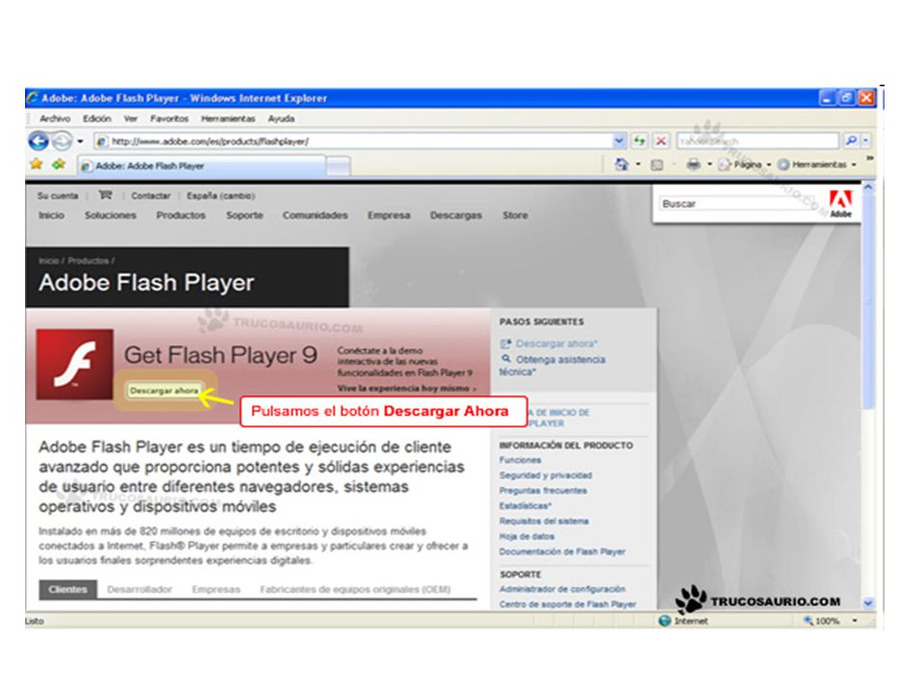Open search provider options dropdown arrow

click(x=865, y=141)
